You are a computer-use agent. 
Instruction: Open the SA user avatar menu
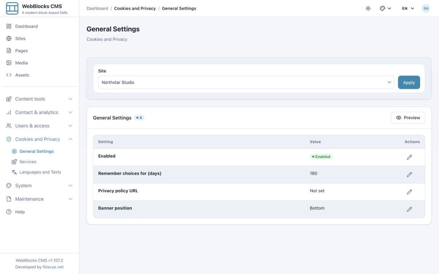point(426,9)
